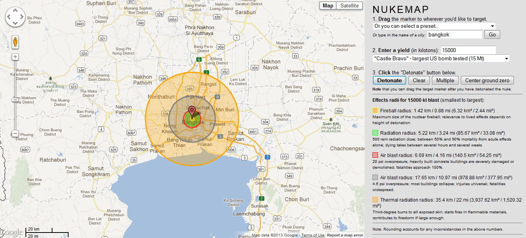Click the Clear button

pos(419,80)
